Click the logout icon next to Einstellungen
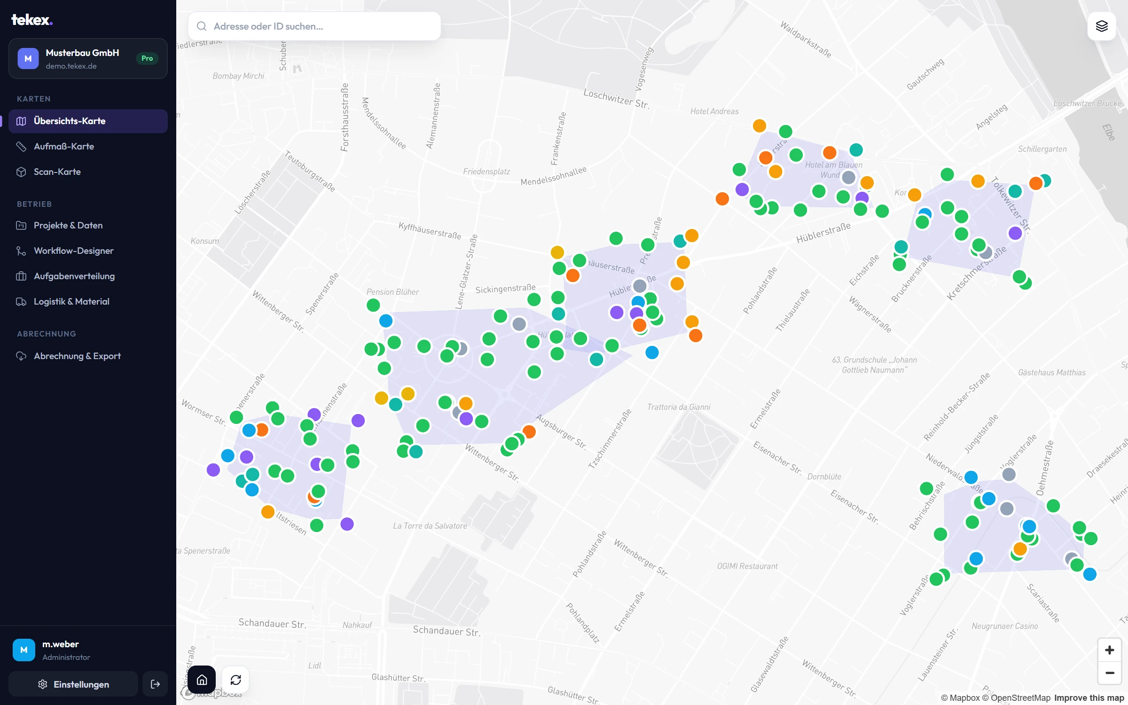 pyautogui.click(x=155, y=684)
